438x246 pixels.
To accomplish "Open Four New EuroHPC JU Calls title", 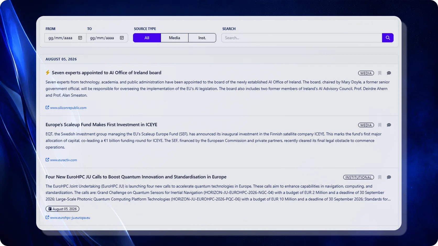I will [x=136, y=177].
